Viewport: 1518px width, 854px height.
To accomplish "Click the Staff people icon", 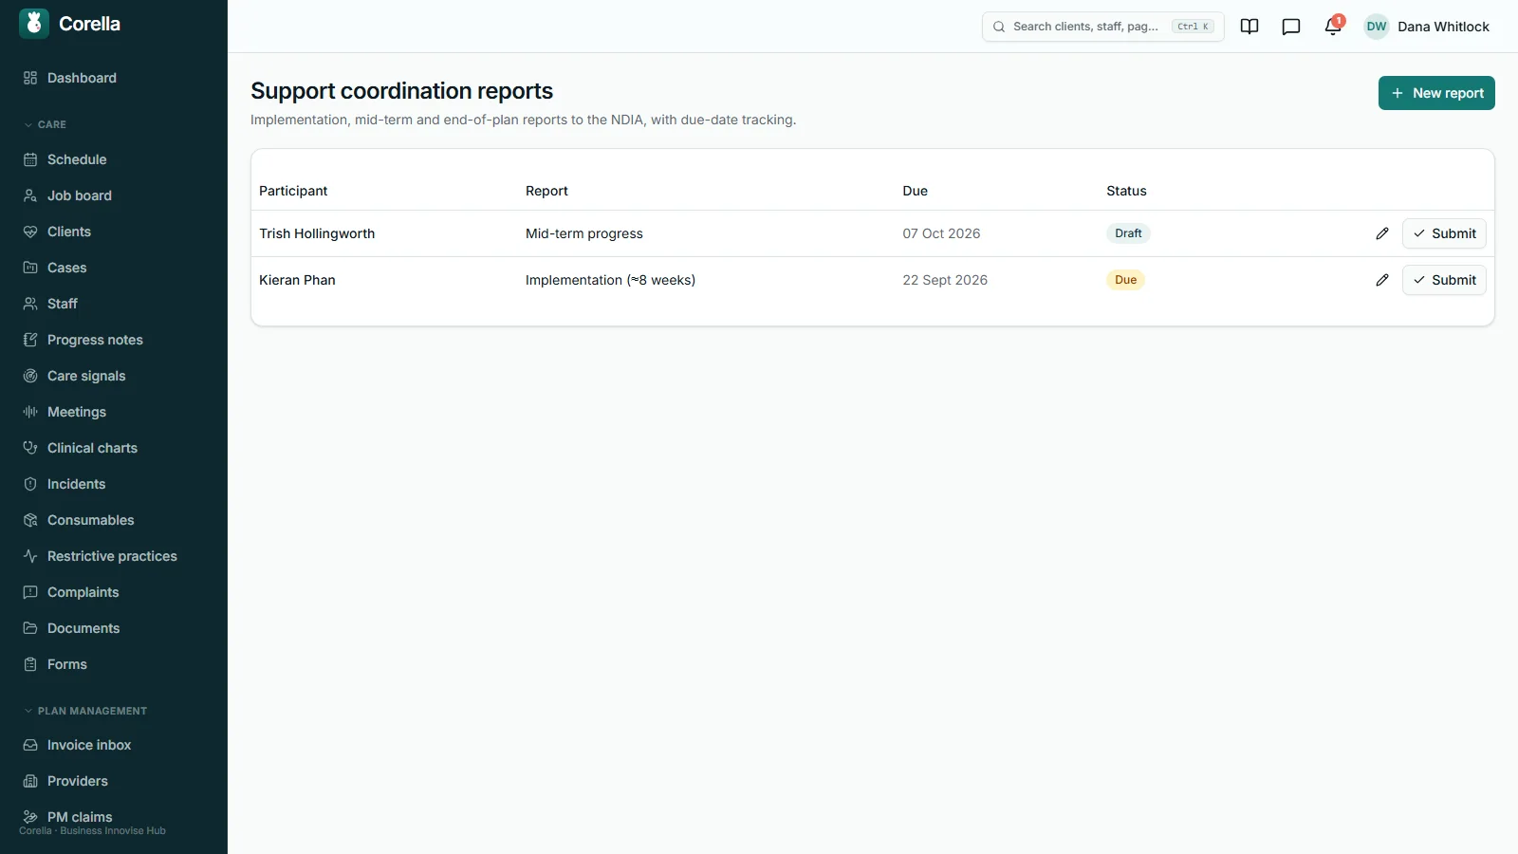I will [30, 304].
